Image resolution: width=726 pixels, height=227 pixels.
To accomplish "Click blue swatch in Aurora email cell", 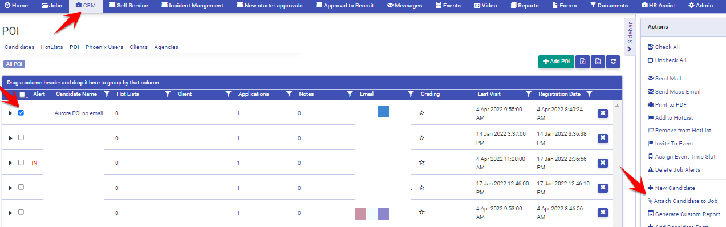I will (x=383, y=111).
